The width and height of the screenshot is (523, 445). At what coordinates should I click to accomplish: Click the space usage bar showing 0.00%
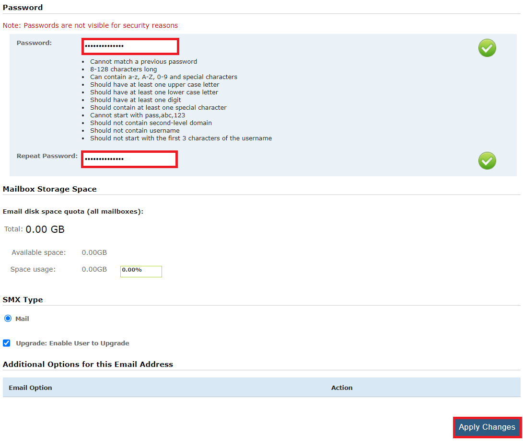141,271
